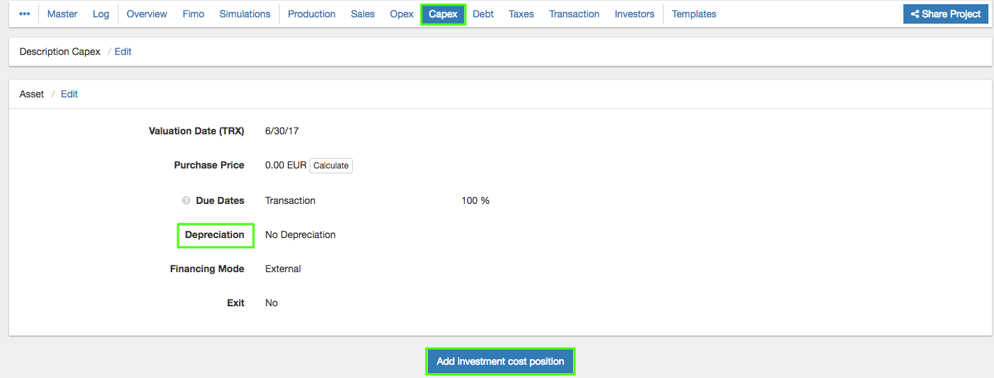This screenshot has height=378, width=994.
Task: Go to the Taxes tab
Action: click(521, 14)
